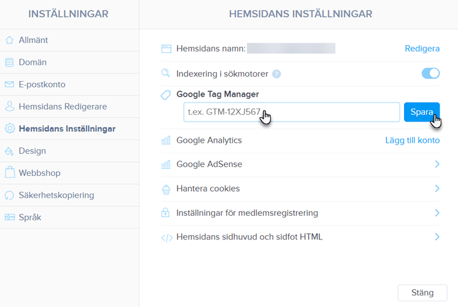Click the Inställningar för medlemsregistrering label
The height and width of the screenshot is (307, 458).
[247, 213]
